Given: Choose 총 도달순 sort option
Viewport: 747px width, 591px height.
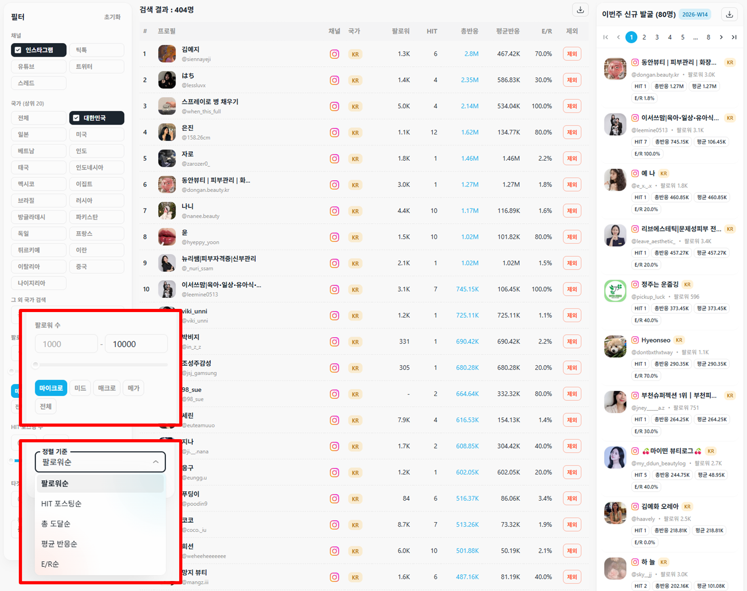Looking at the screenshot, I should pos(100,524).
